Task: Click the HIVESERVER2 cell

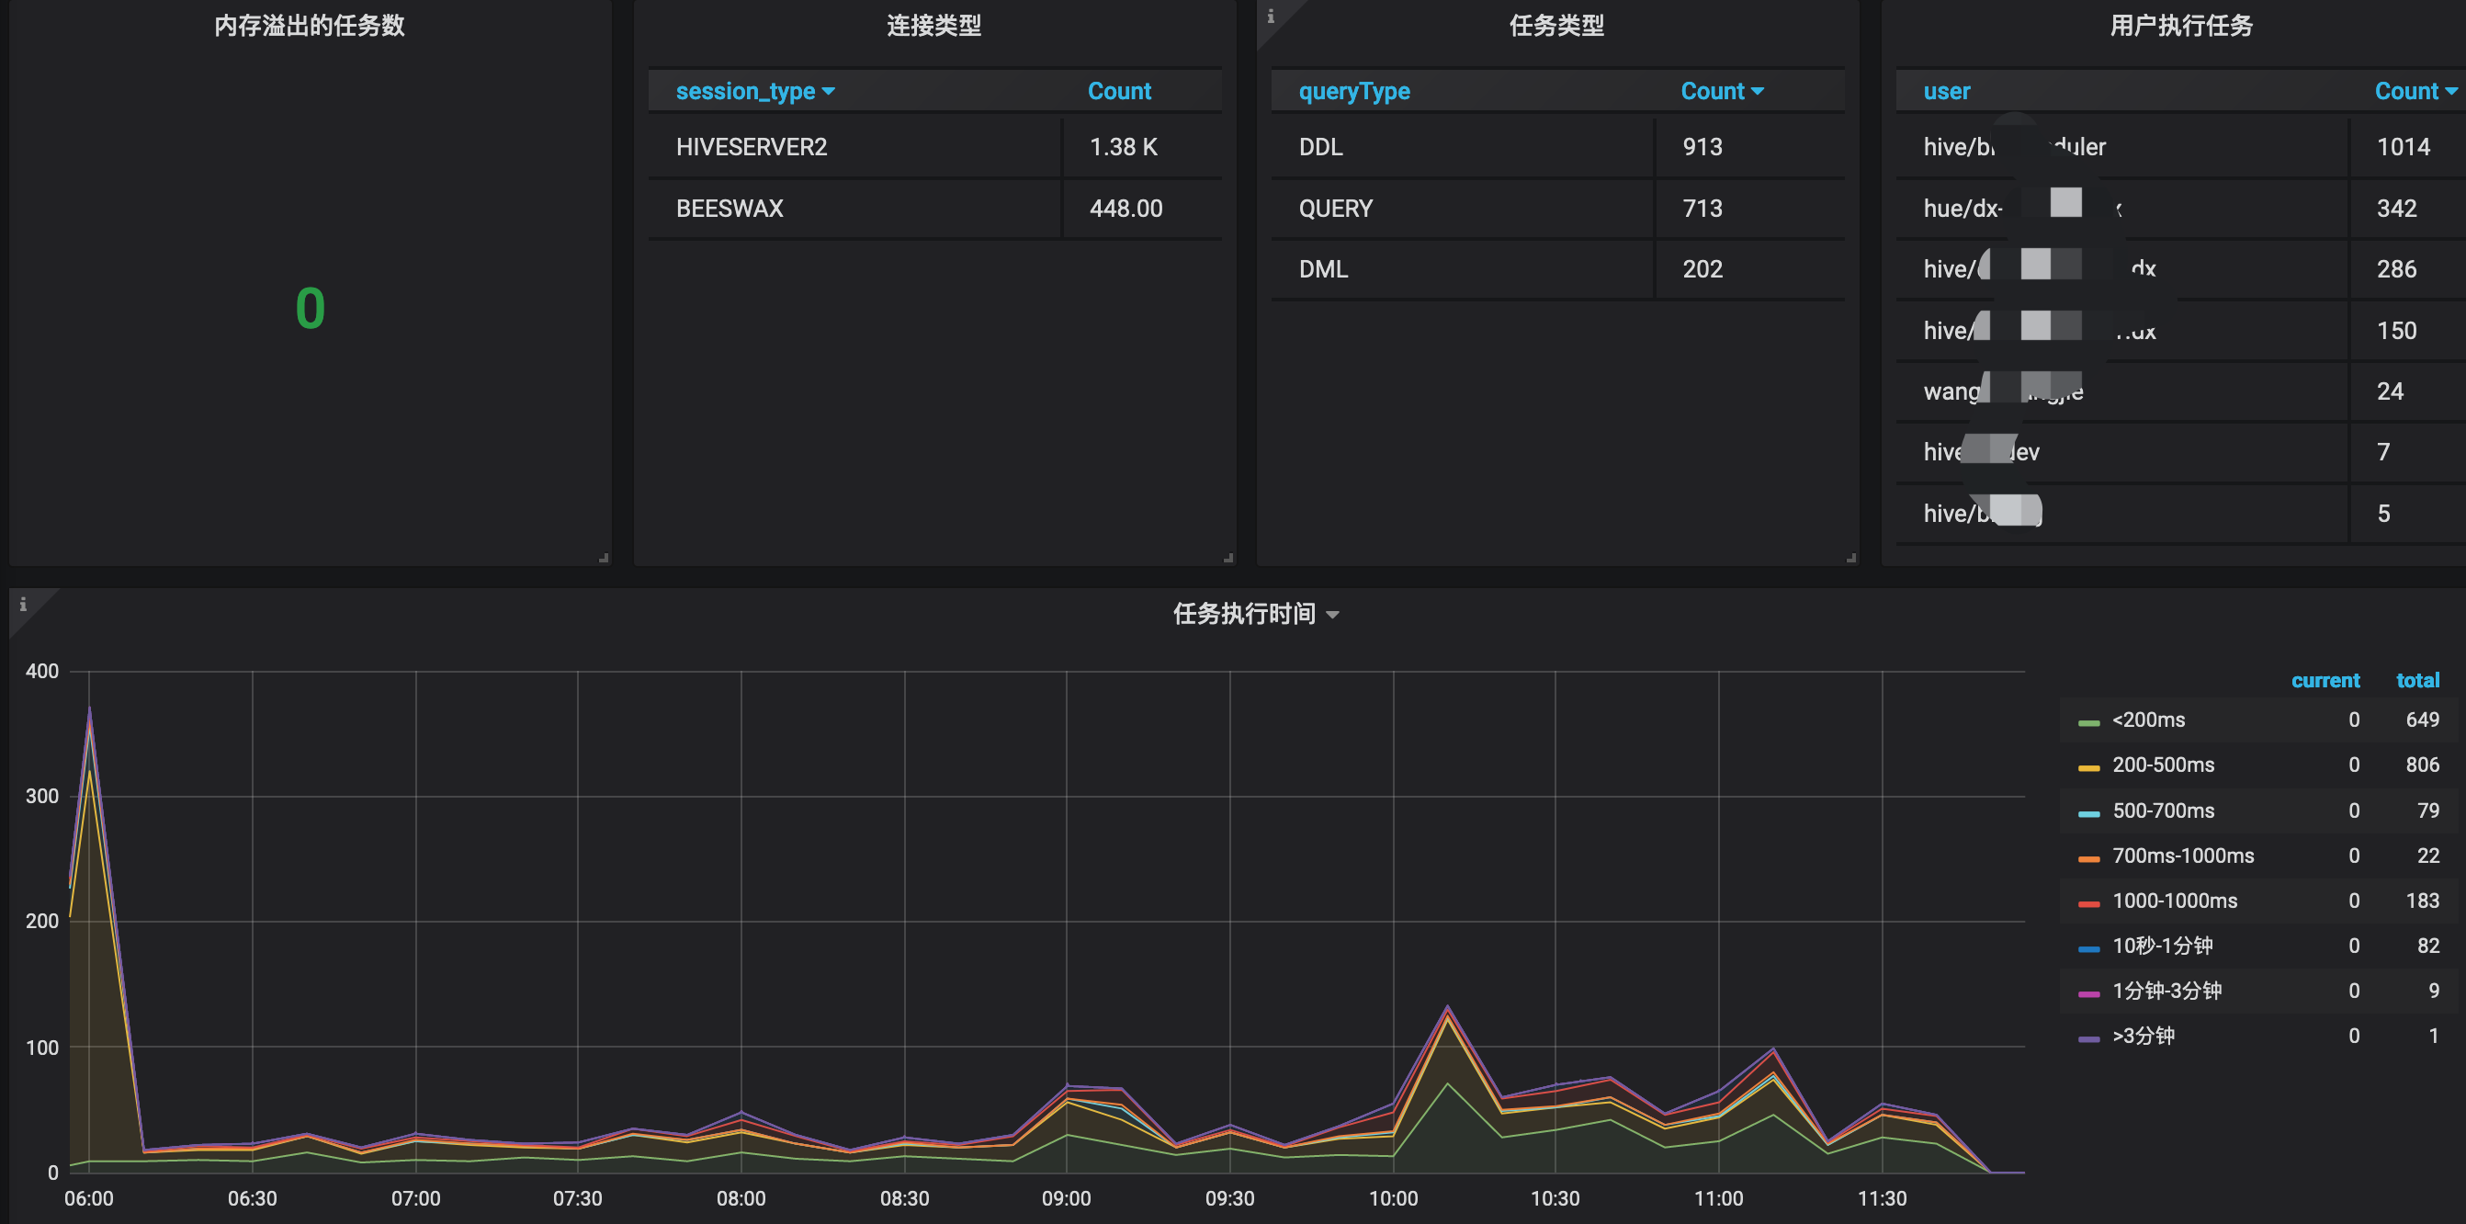Action: 854,146
